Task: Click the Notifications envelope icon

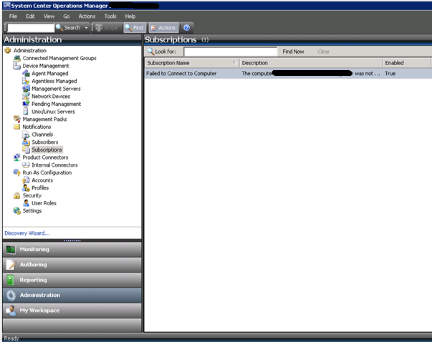Action: tap(16, 127)
